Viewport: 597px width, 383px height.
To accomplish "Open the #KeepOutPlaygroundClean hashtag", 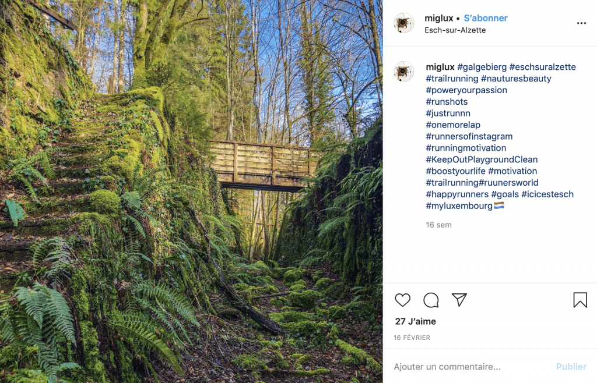I will click(482, 159).
